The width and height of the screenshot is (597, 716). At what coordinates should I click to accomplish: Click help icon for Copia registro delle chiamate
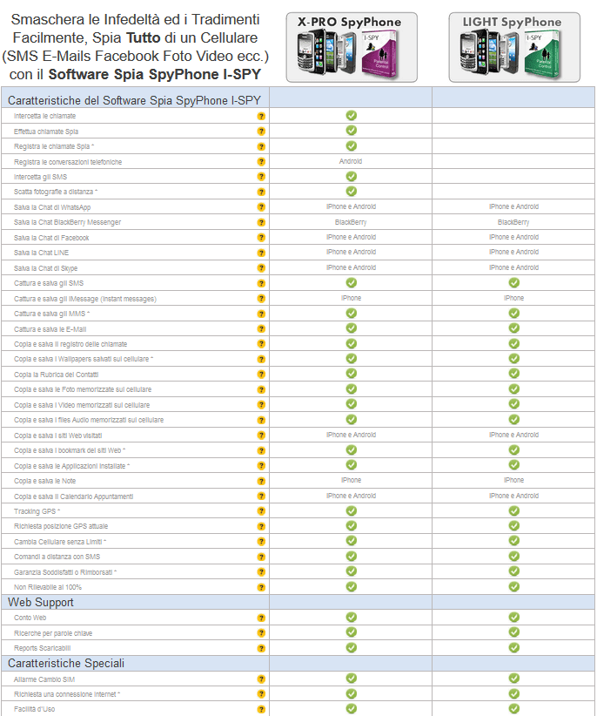(x=261, y=344)
